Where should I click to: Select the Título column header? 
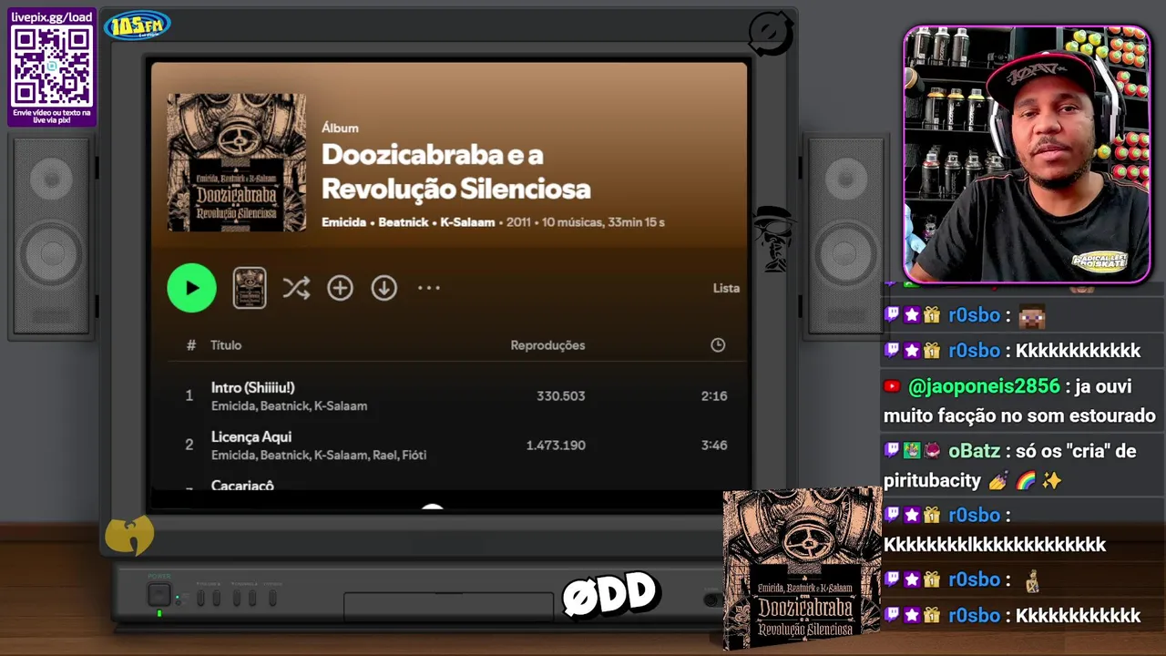pyautogui.click(x=226, y=345)
